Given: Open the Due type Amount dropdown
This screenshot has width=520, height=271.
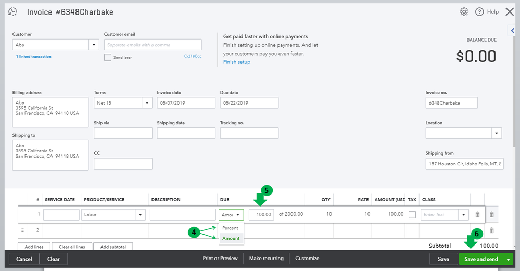Looking at the screenshot, I should coord(231,215).
